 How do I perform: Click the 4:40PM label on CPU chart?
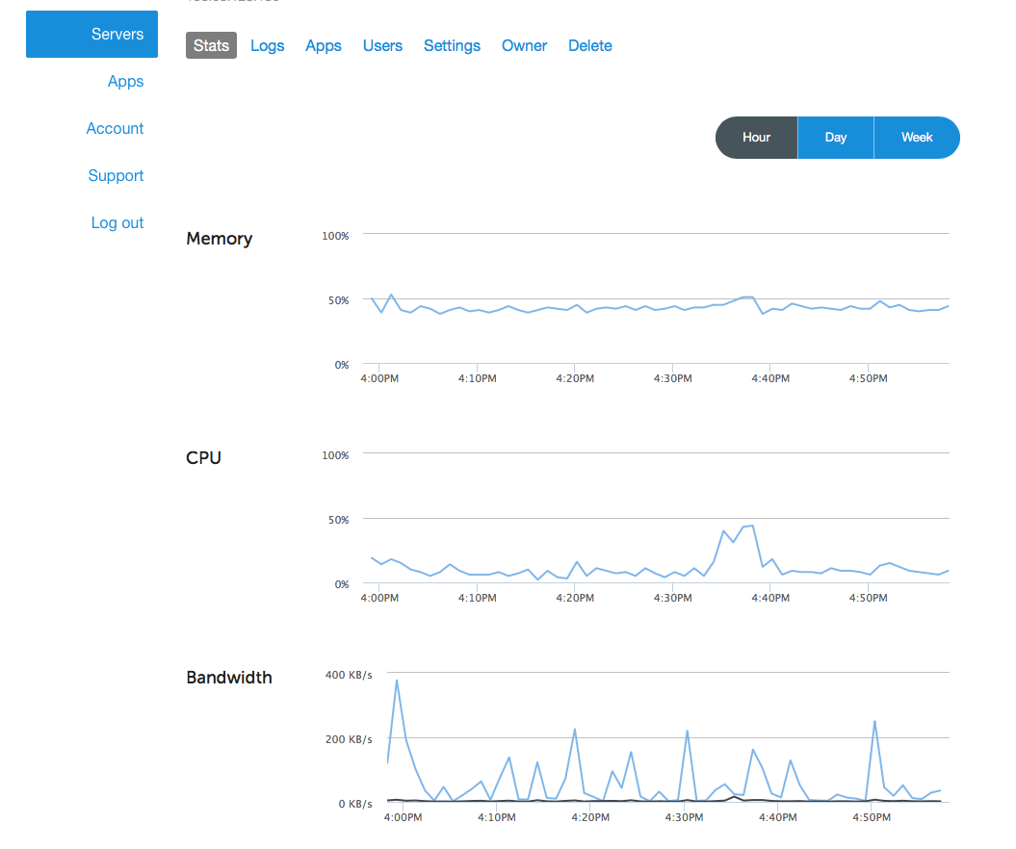[770, 598]
